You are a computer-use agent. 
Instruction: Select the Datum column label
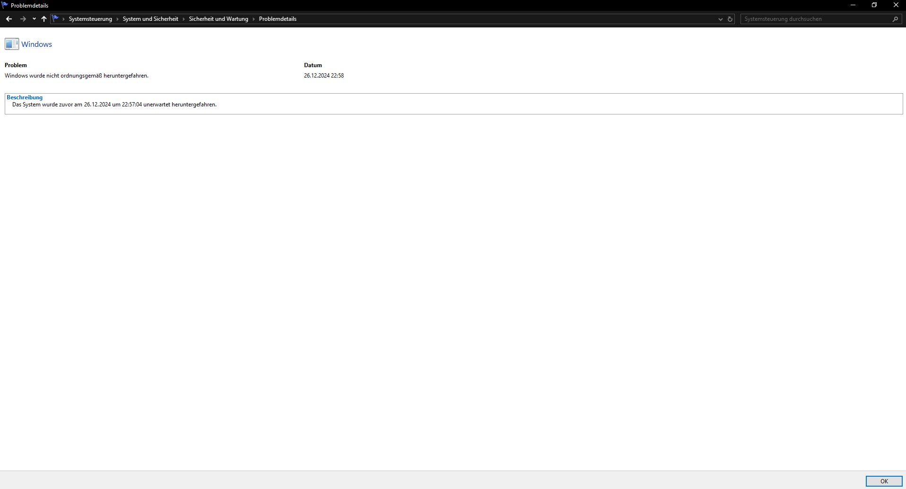(313, 65)
